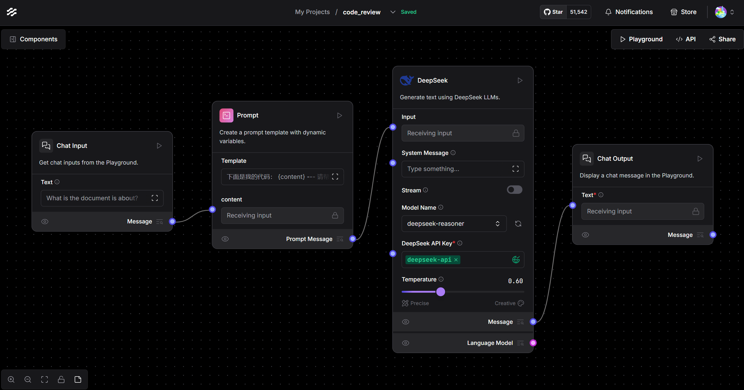Click the System Message input field

pos(463,169)
